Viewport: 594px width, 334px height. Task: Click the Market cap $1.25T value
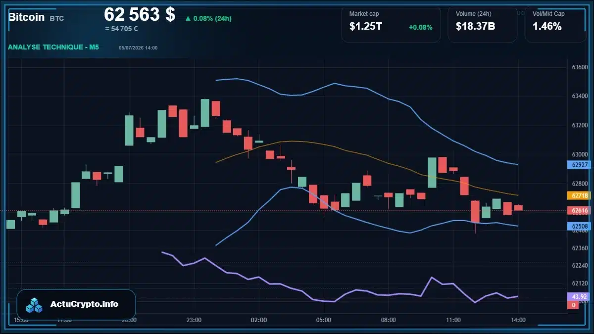pos(366,27)
